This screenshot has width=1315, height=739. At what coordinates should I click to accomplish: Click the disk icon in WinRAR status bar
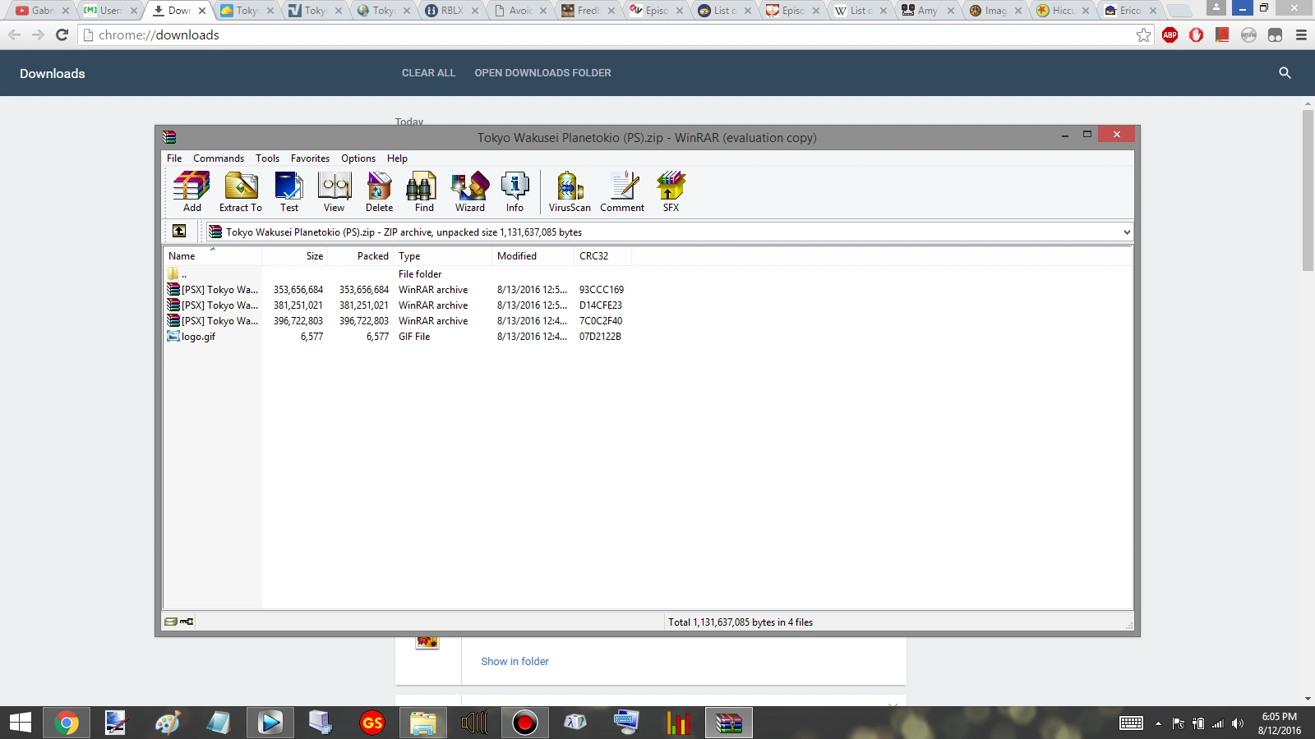(171, 622)
